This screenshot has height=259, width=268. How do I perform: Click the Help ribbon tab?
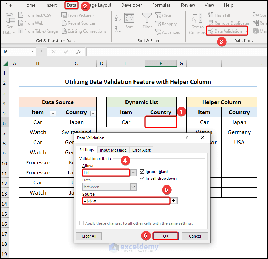[x=228, y=5]
